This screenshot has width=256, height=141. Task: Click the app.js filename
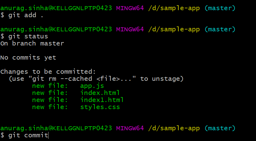click(x=92, y=86)
